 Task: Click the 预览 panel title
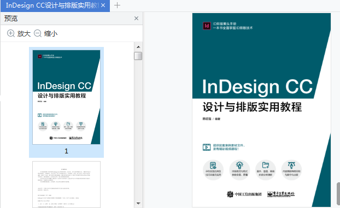click(x=11, y=19)
